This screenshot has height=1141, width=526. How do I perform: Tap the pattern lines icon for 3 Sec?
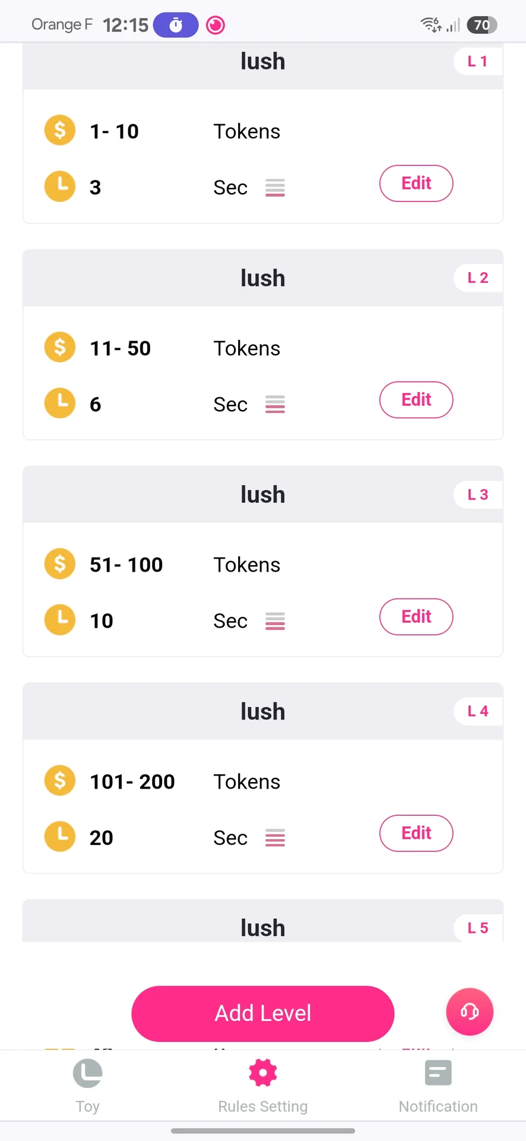pyautogui.click(x=275, y=188)
